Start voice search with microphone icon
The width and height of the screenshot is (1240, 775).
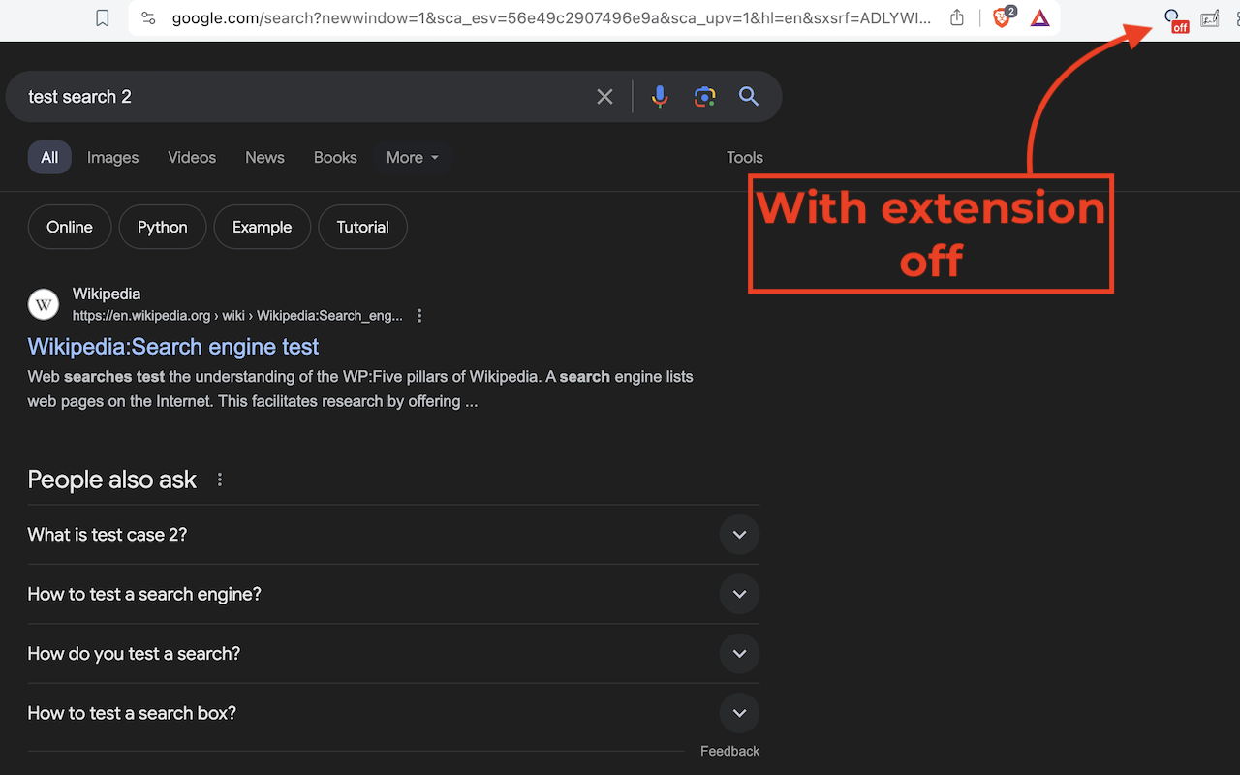(660, 97)
